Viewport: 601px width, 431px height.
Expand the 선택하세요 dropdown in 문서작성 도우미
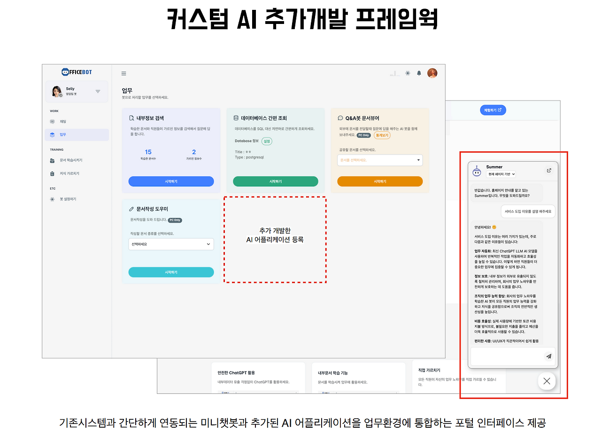click(x=171, y=244)
